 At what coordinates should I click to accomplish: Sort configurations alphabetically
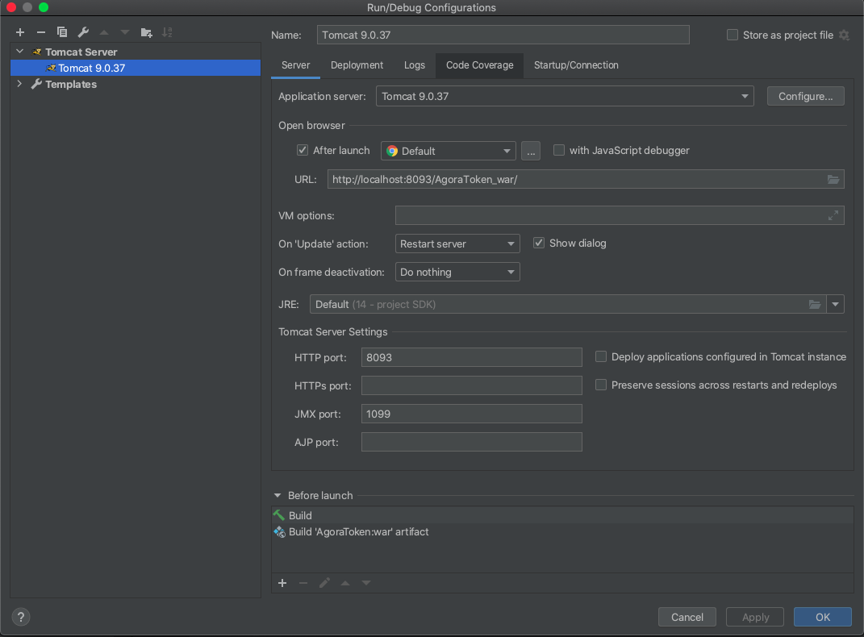167,32
